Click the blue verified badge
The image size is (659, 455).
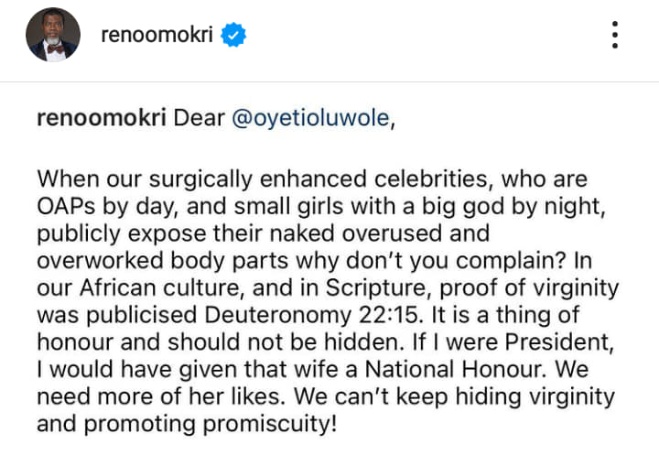point(236,37)
